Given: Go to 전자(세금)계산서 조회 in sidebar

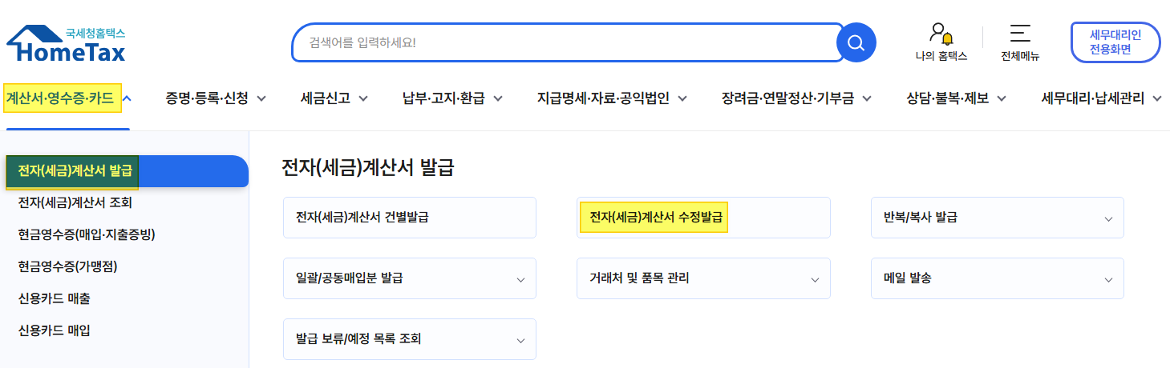Looking at the screenshot, I should click(75, 202).
